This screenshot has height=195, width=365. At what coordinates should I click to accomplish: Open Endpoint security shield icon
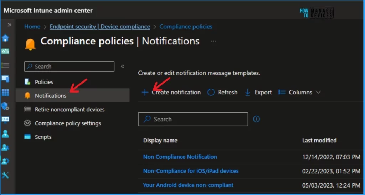point(5,106)
